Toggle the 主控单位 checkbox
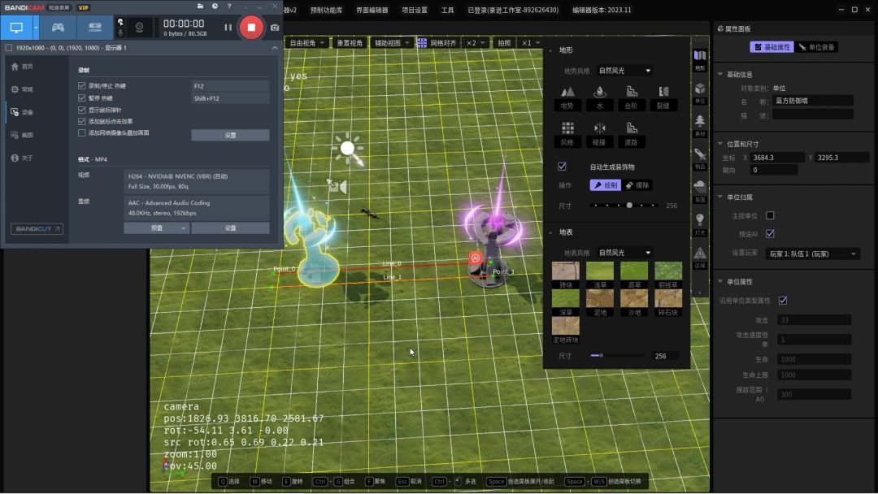This screenshot has width=878, height=494. coord(770,215)
